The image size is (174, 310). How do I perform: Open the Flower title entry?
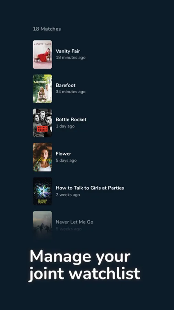click(x=63, y=154)
